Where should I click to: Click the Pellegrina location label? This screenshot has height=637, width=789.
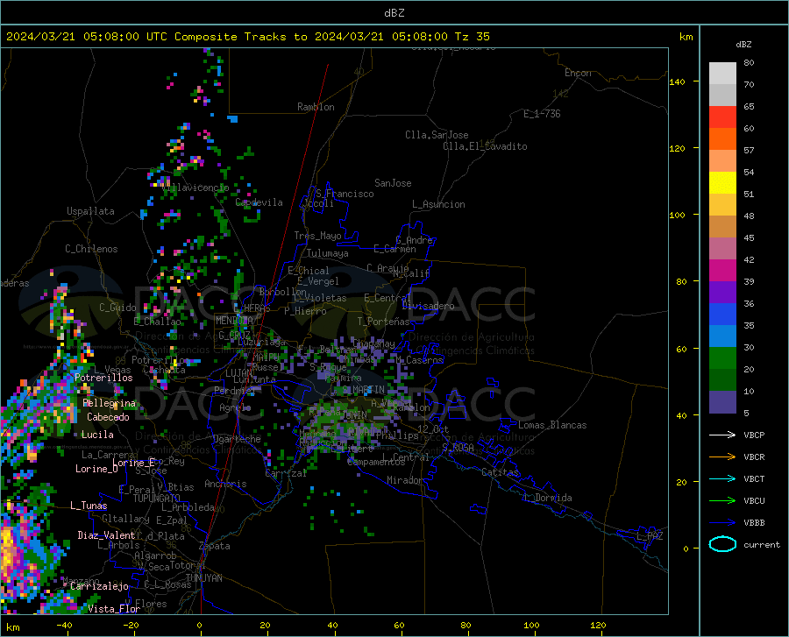tap(110, 403)
